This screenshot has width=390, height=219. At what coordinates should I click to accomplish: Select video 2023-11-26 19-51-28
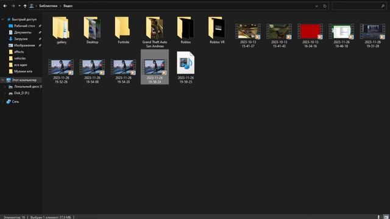(x=372, y=35)
